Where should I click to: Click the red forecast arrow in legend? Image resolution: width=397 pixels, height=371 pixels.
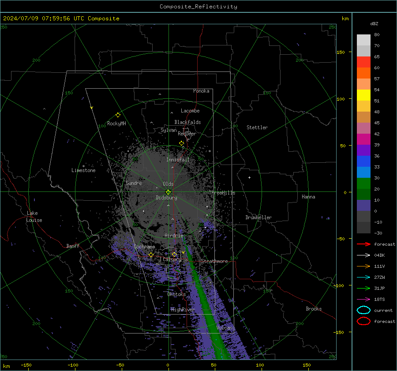pos(363,244)
